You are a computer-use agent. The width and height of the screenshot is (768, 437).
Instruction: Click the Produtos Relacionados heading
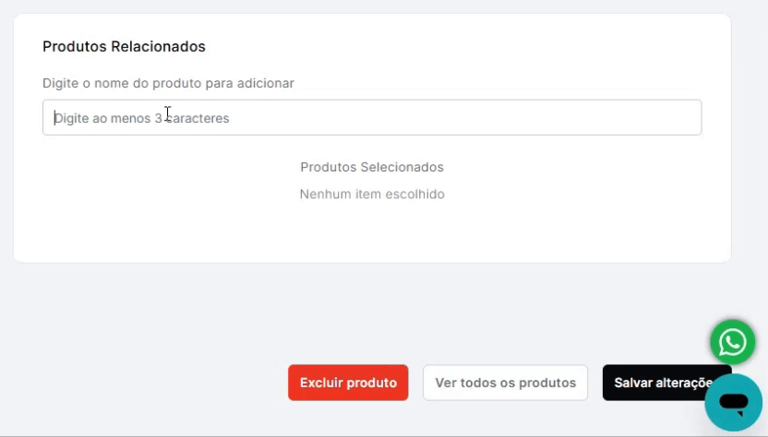[124, 46]
